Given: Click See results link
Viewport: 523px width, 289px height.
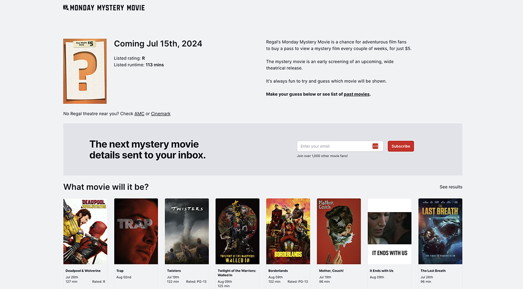Looking at the screenshot, I should (451, 187).
